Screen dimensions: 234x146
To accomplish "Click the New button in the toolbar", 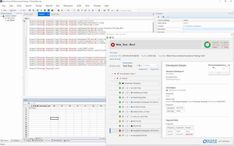I will pos(4,10).
